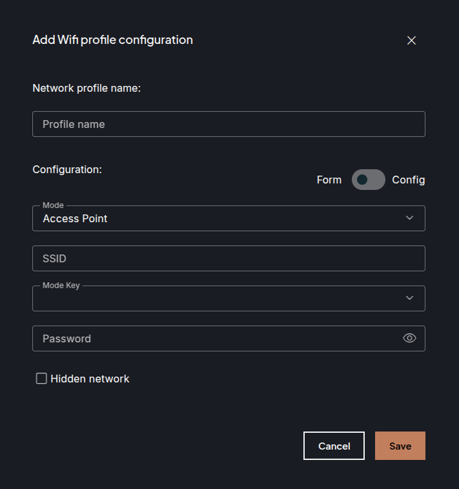
Task: Click the Hidden network label text
Action: [x=90, y=379]
